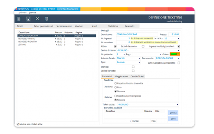
Task: Click the save floppy disk toolbar icon
Action: click(28, 19)
